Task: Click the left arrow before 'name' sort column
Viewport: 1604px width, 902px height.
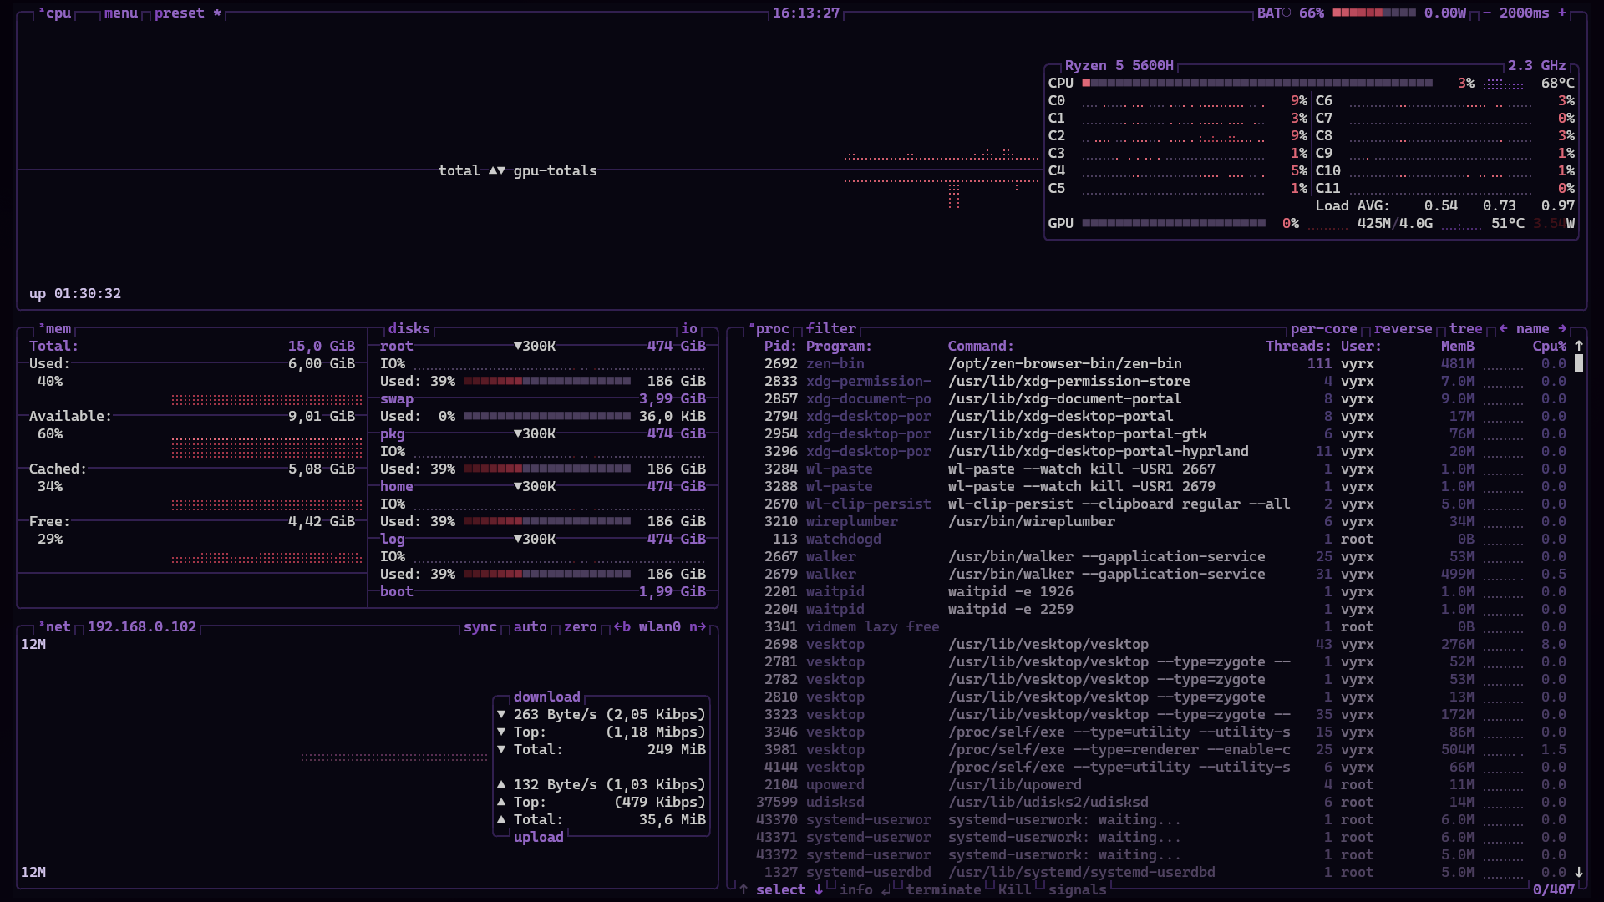Action: [1504, 329]
